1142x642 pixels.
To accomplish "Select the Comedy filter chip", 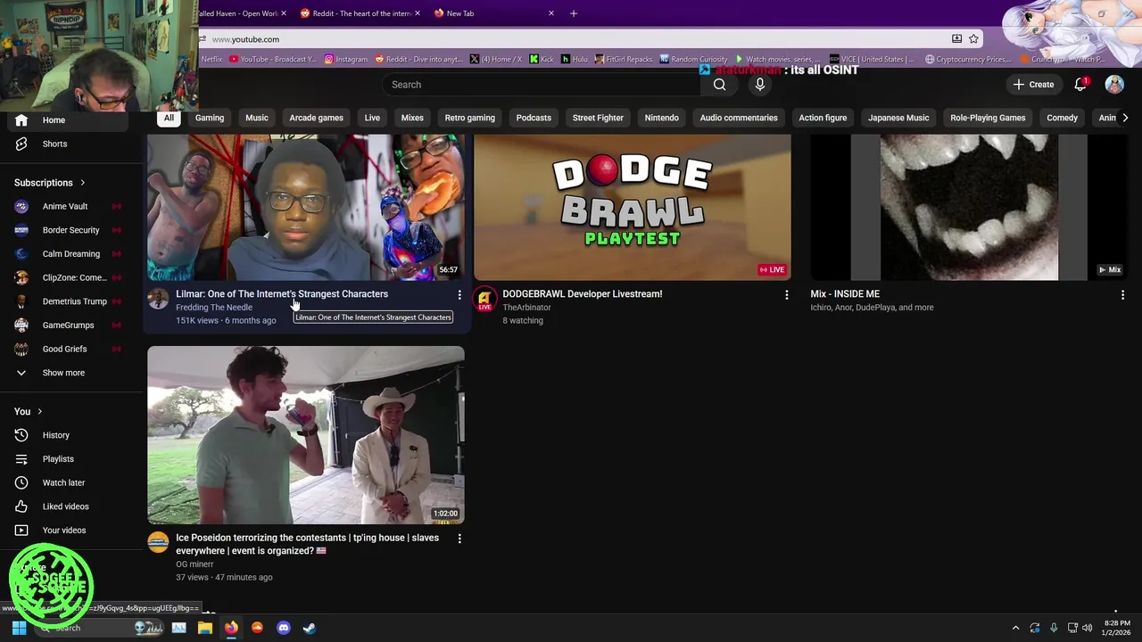I will 1063,118.
